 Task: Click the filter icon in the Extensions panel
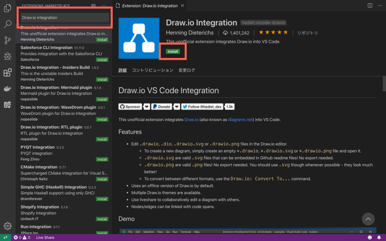click(x=93, y=6)
